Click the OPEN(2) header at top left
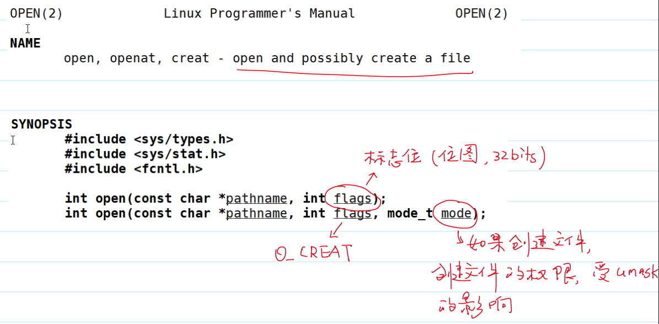This screenshot has height=324, width=659. pos(36,13)
